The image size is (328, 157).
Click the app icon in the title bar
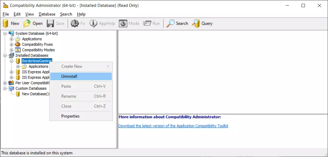click(x=6, y=5)
